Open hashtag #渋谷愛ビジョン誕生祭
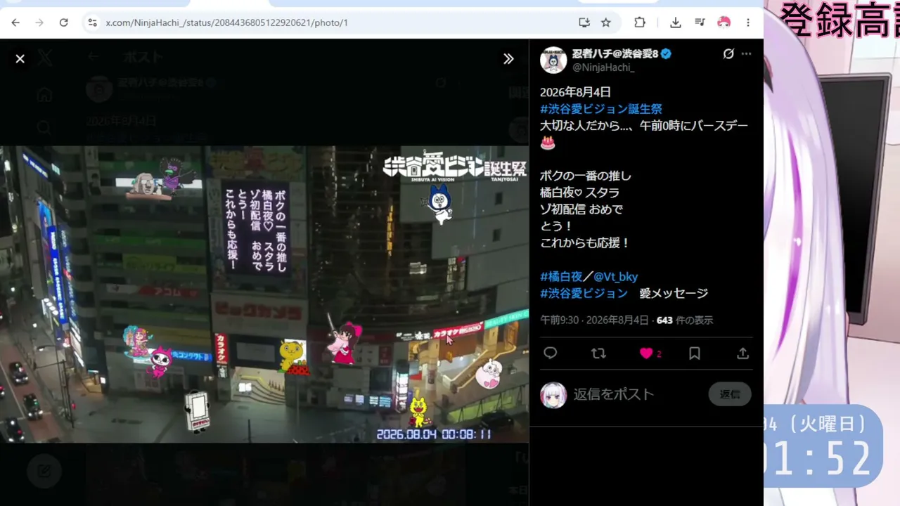 coord(601,109)
